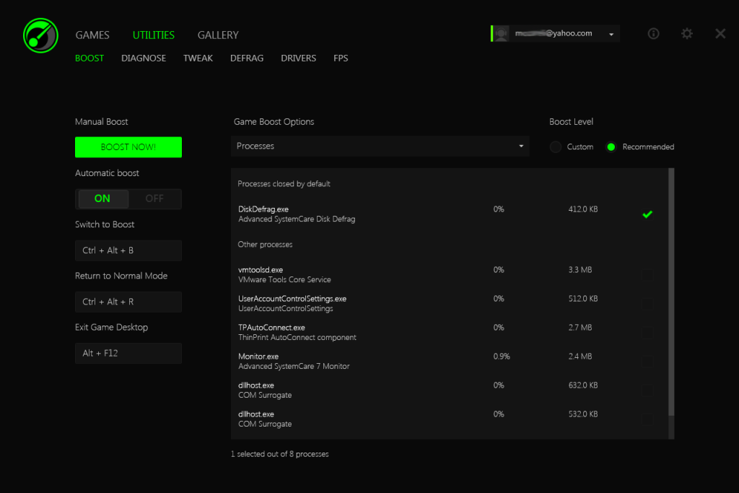Uncheck the DiskDefrag.exe green checkmark

click(x=647, y=214)
